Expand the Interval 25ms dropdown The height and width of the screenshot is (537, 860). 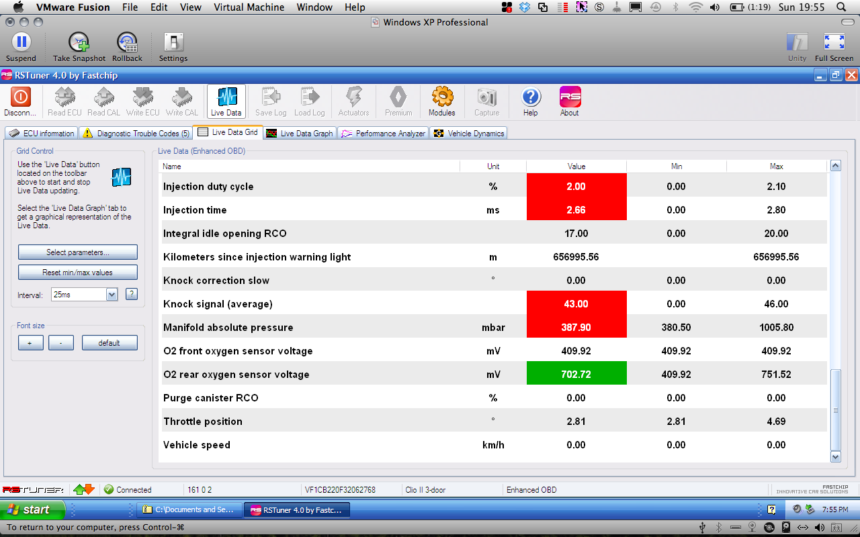pos(112,294)
